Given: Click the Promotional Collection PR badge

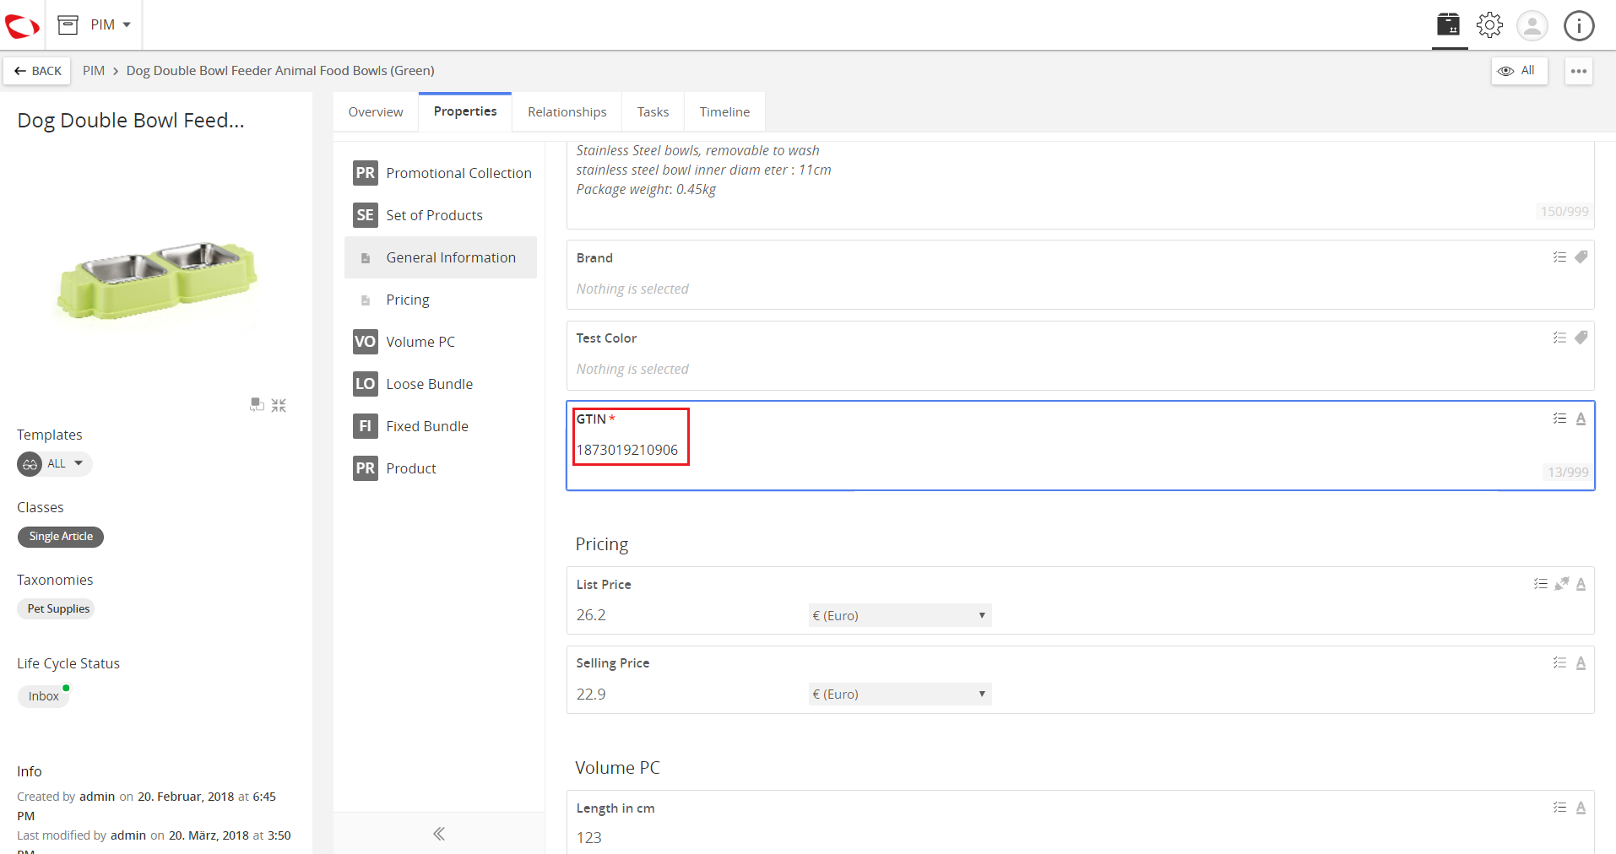Looking at the screenshot, I should (x=365, y=173).
